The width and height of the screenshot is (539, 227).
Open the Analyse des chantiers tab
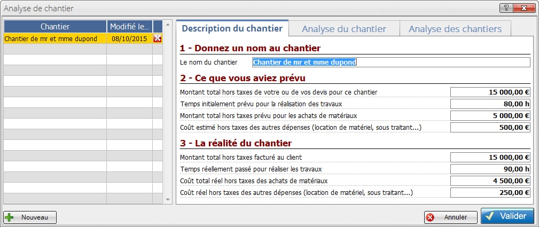455,29
